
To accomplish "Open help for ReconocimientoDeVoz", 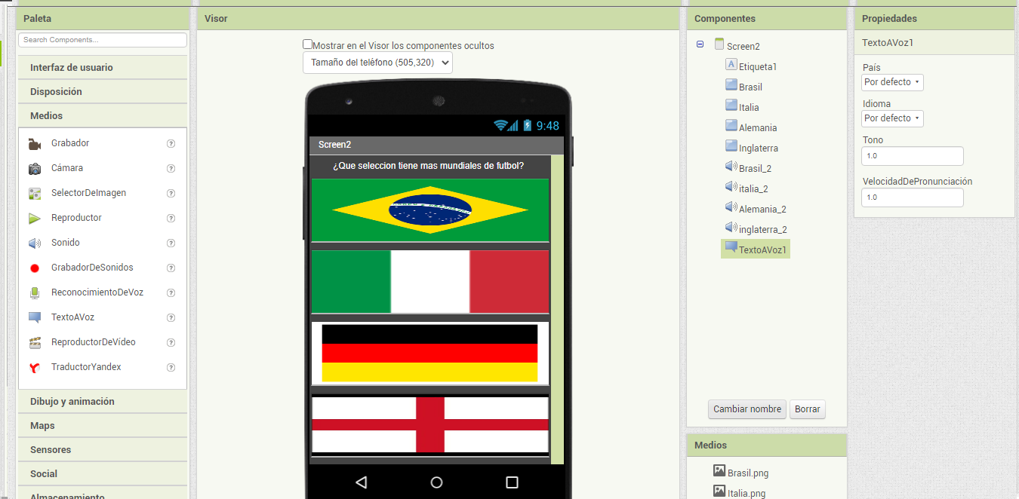I will tap(171, 292).
